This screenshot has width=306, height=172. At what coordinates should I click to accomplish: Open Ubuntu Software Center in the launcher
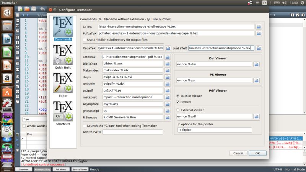[x=7, y=92]
